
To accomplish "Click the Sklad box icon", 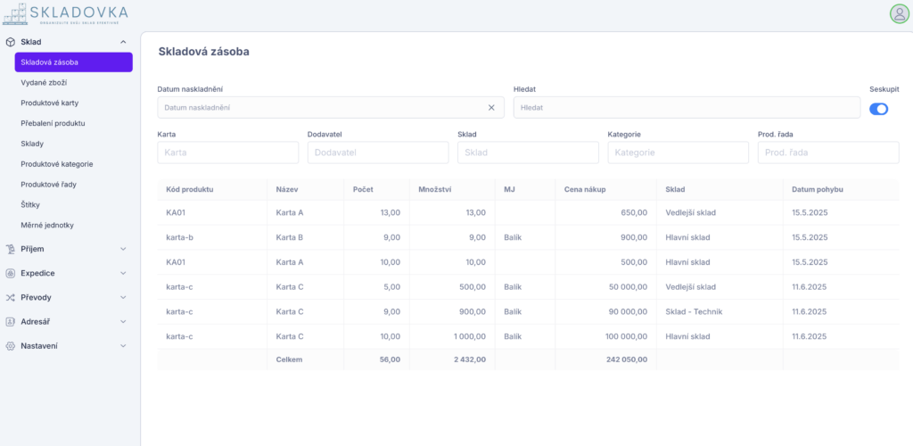I will click(11, 42).
